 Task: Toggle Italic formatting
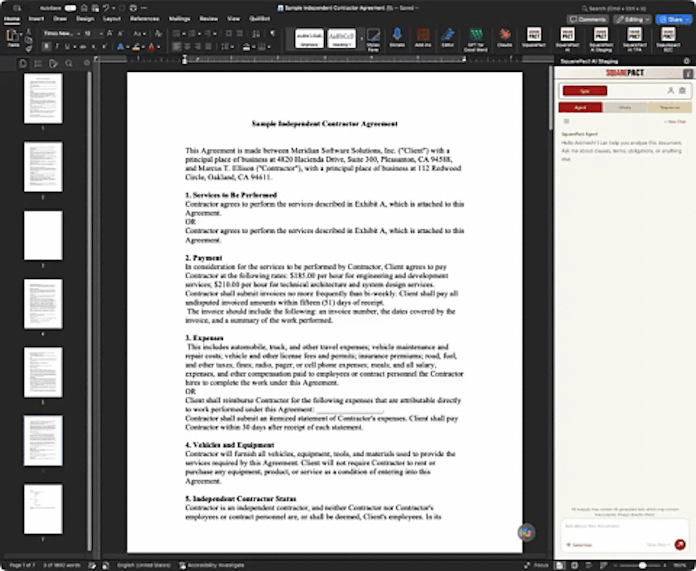57,47
